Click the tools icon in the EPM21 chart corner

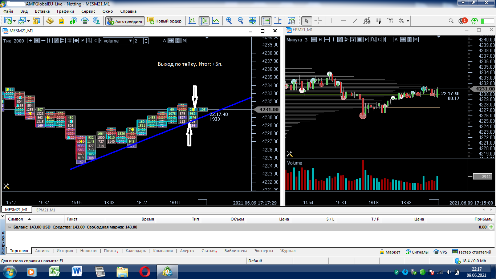pos(289,154)
